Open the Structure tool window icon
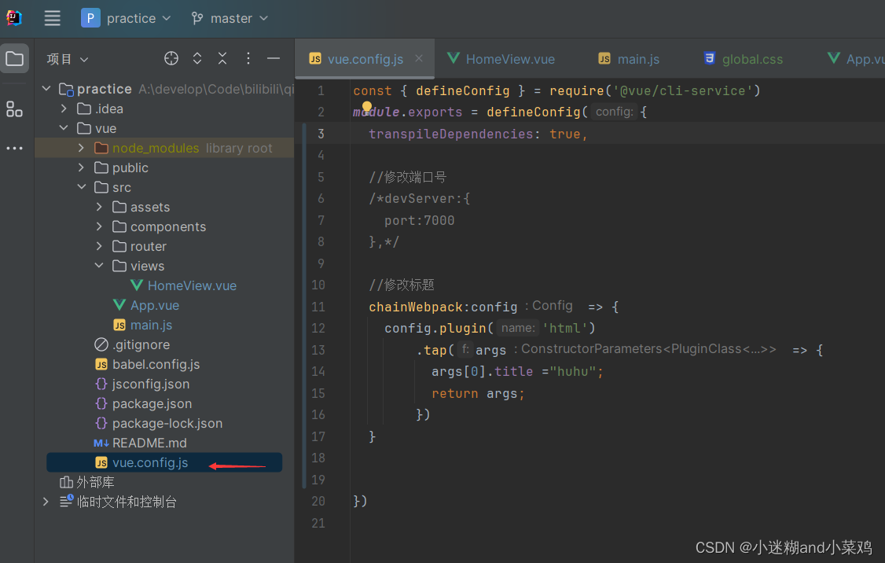 15,109
